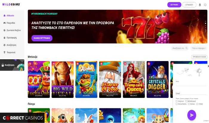Click the ΣΥΝΔΕΣΗ login button
This screenshot has width=209, height=123.
coord(189,5)
